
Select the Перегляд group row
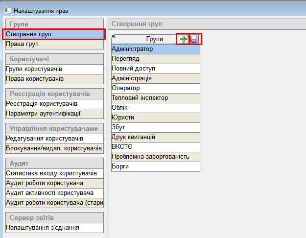coord(156,59)
